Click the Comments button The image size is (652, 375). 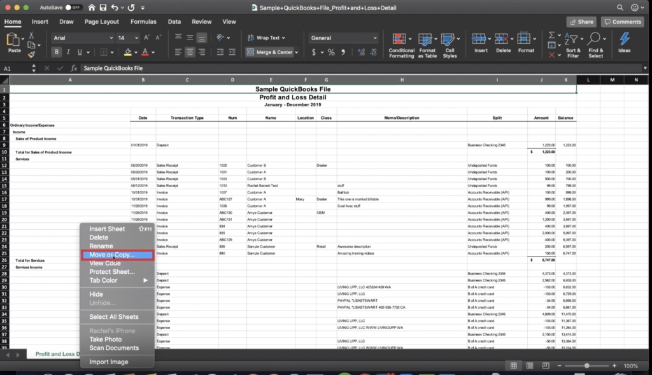[x=623, y=22]
